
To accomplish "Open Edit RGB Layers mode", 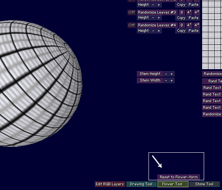I will 110,184.
